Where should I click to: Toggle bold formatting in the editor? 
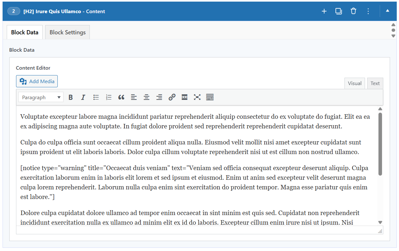coord(71,97)
